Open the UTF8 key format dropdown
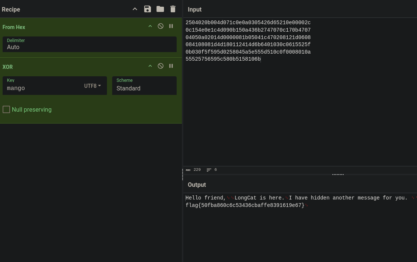 [92, 86]
